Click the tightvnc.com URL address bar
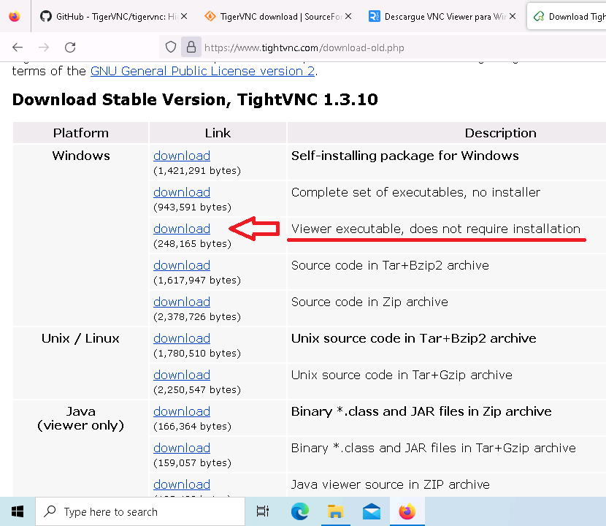The image size is (606, 526). (x=304, y=47)
